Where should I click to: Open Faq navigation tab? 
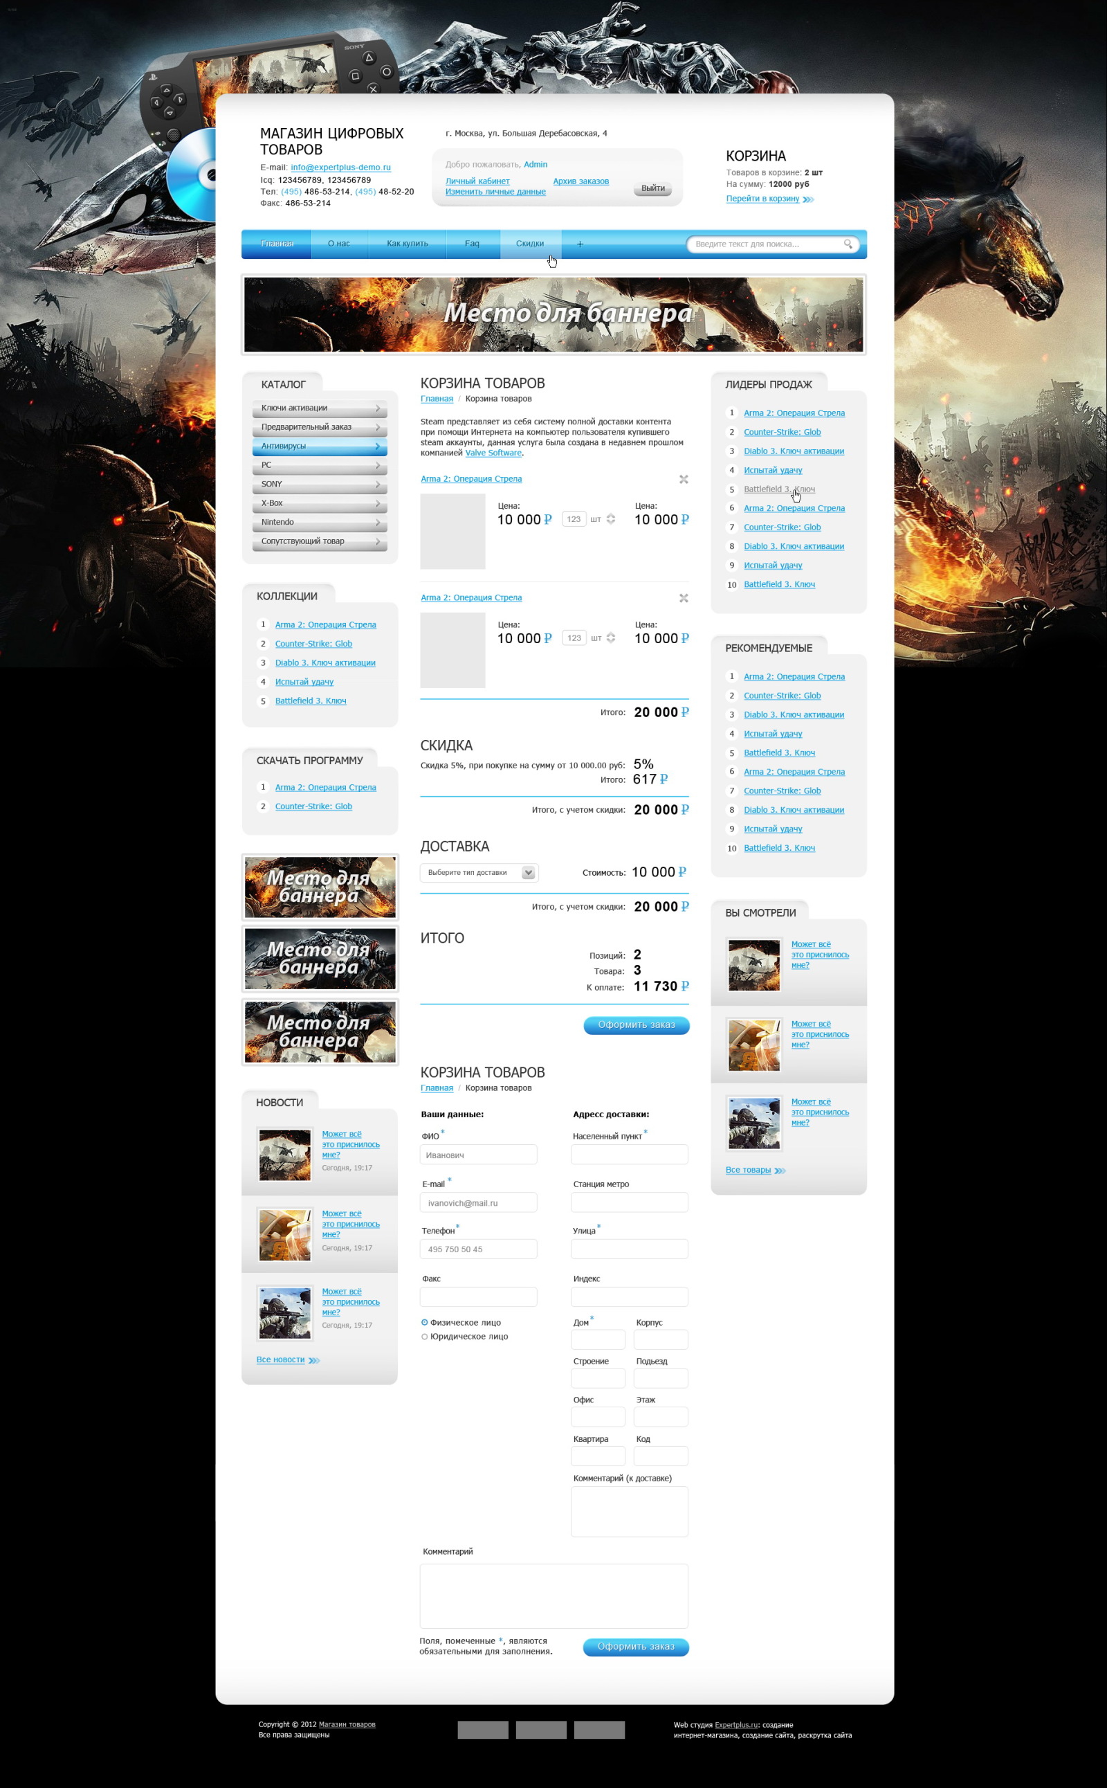tap(473, 244)
